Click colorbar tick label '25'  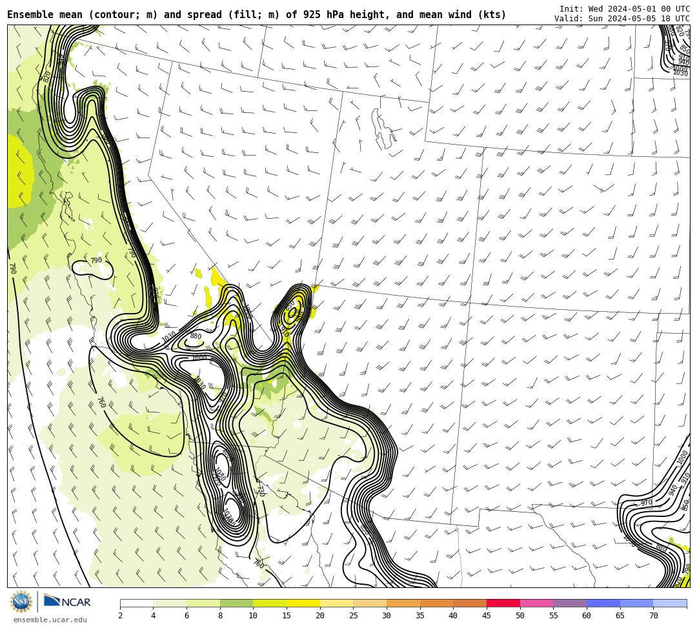coord(354,616)
